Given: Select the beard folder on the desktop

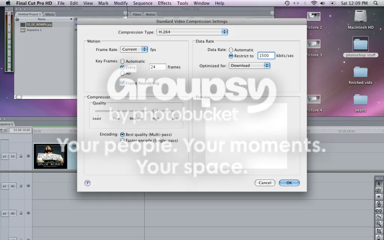Looking at the screenshot, I should tap(360, 100).
